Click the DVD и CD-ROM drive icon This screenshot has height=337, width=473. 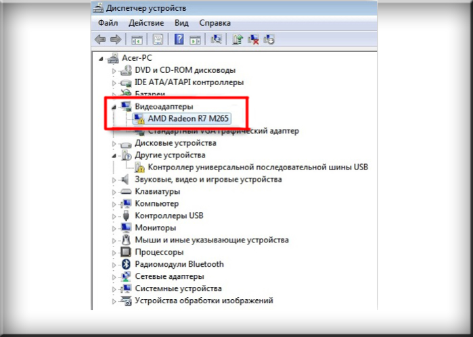(126, 70)
